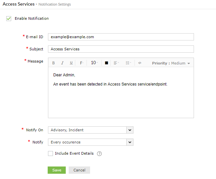Viewport: 216px width, 179px height.
Task: Toggle the Enable Notification checkbox
Action: pos(9,19)
